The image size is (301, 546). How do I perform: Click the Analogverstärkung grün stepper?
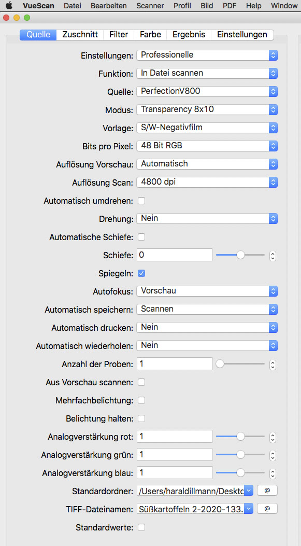coord(273,455)
